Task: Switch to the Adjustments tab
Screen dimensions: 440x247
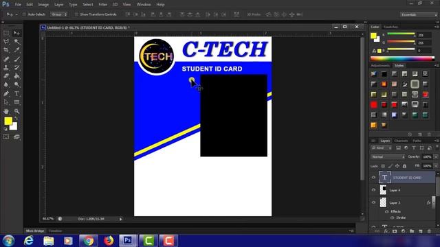Action: click(x=380, y=66)
